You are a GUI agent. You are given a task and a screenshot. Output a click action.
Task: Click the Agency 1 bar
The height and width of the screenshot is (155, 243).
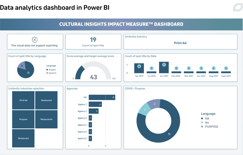(x=95, y=104)
